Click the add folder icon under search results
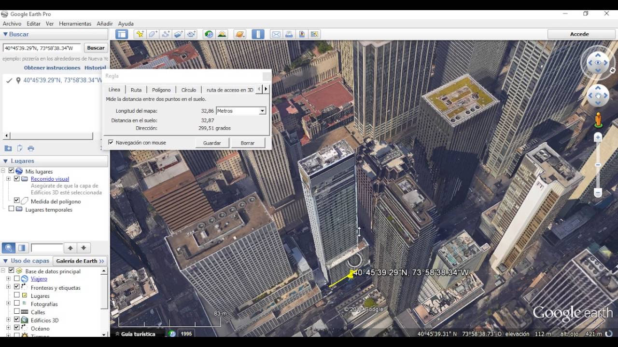The width and height of the screenshot is (618, 347). [x=8, y=148]
